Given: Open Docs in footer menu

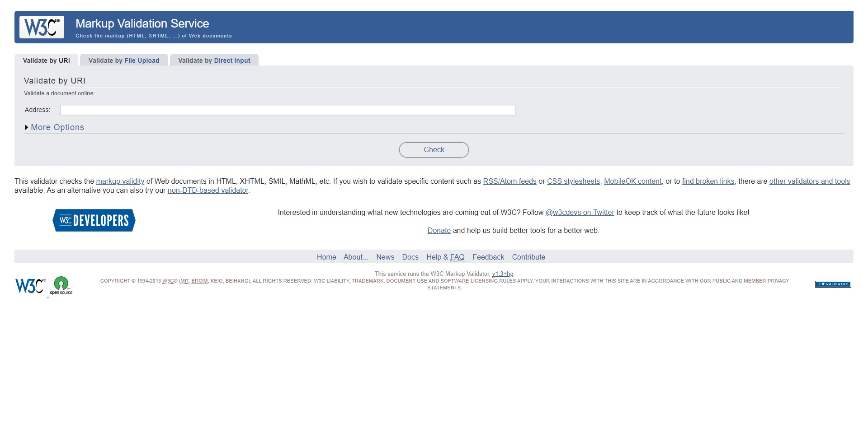Looking at the screenshot, I should (410, 257).
